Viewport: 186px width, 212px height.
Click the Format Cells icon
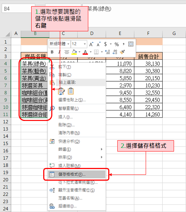[52, 174]
